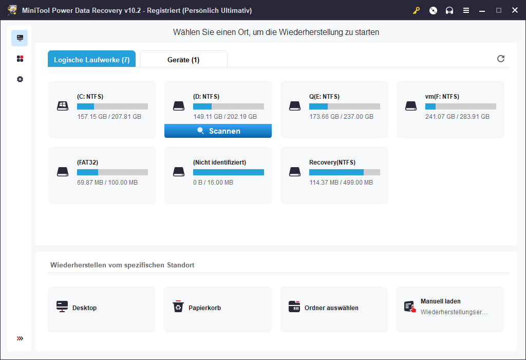Viewport: 526px width, 360px height.
Task: Click the full usage bar of Nicht identifiziert
Action: point(229,172)
